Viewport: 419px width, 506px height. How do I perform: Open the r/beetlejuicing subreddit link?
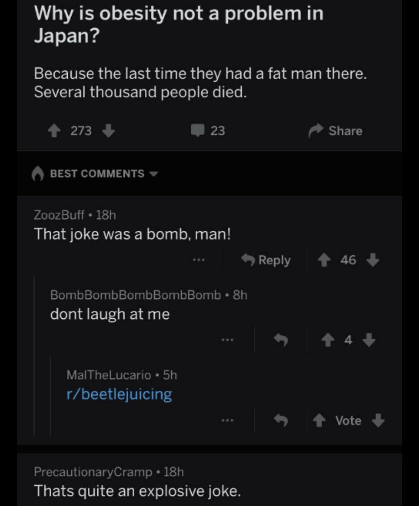(119, 394)
